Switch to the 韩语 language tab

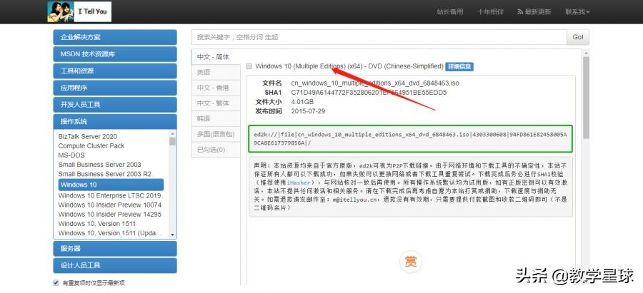216,119
